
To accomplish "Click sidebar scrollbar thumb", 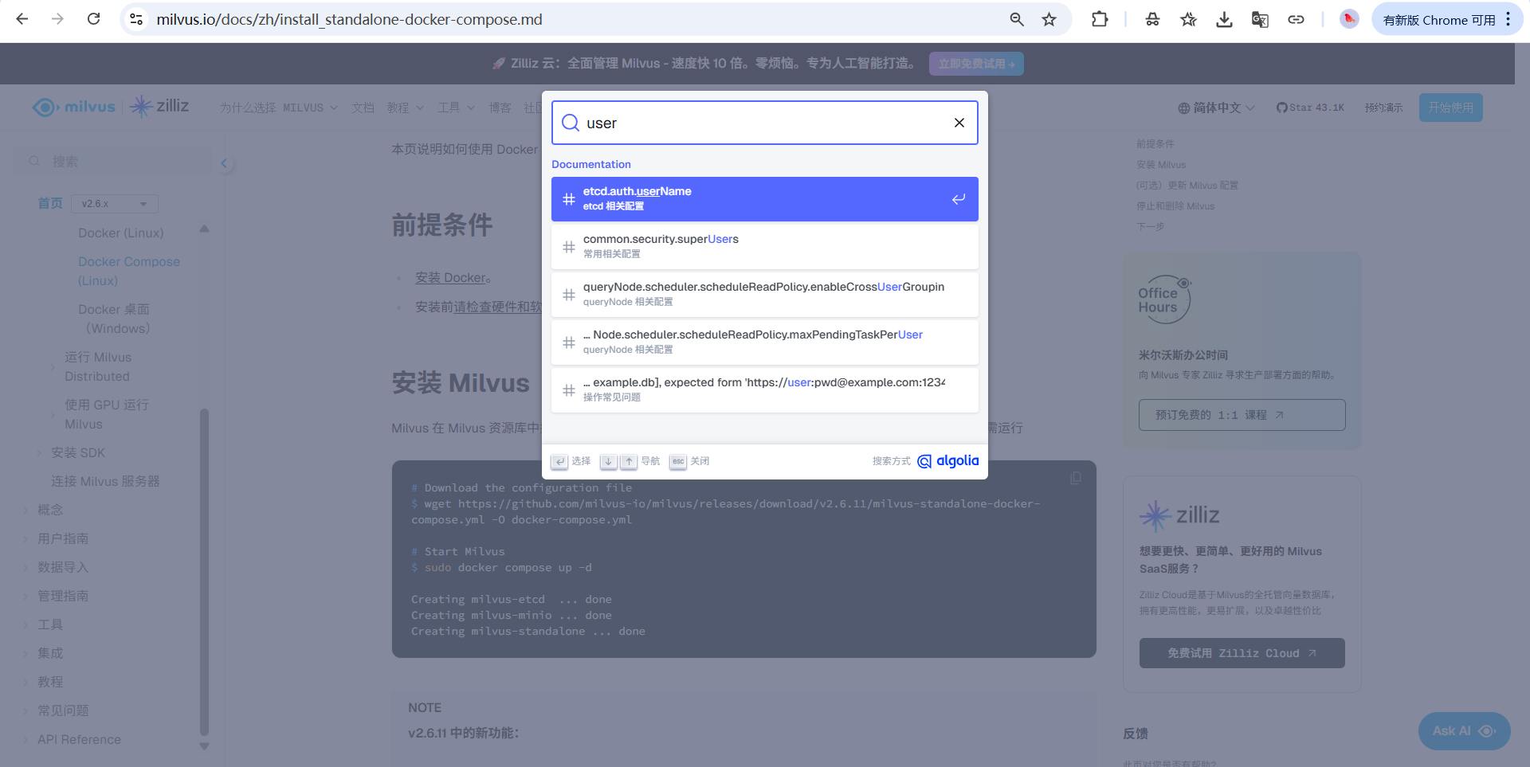I will click(x=204, y=572).
